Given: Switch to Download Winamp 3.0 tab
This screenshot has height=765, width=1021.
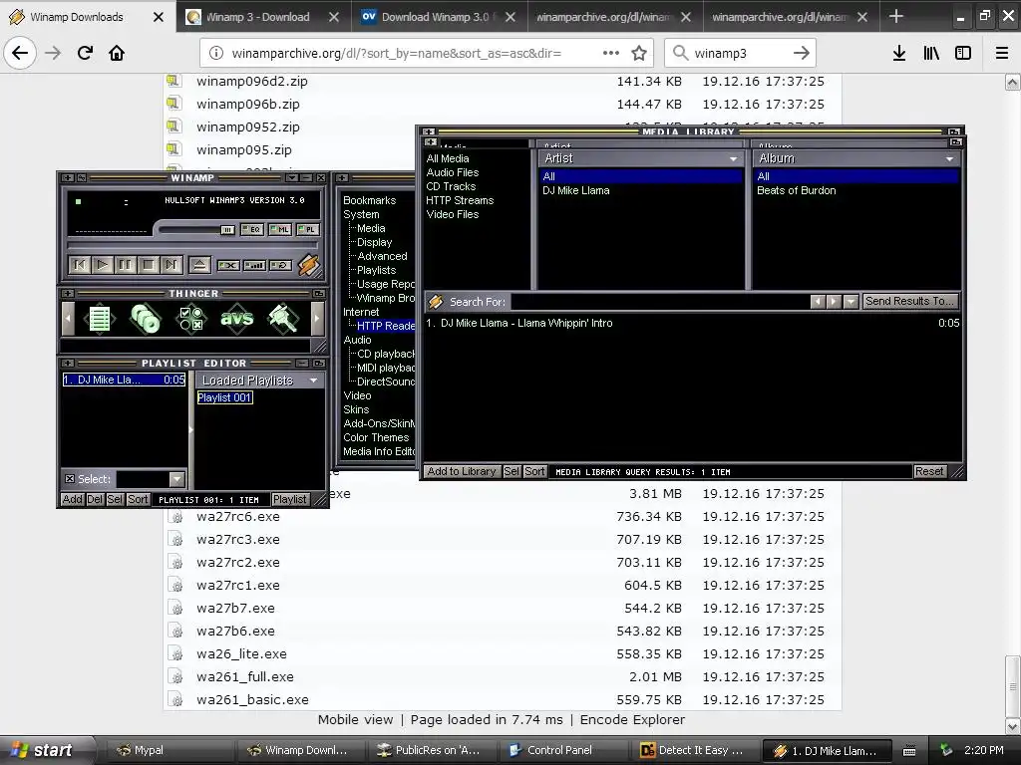Looking at the screenshot, I should pyautogui.click(x=440, y=17).
